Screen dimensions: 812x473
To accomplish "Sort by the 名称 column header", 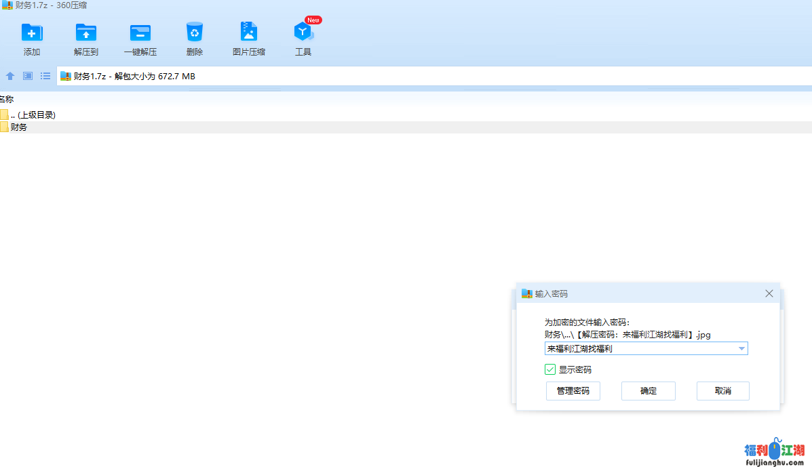I will tap(7, 99).
